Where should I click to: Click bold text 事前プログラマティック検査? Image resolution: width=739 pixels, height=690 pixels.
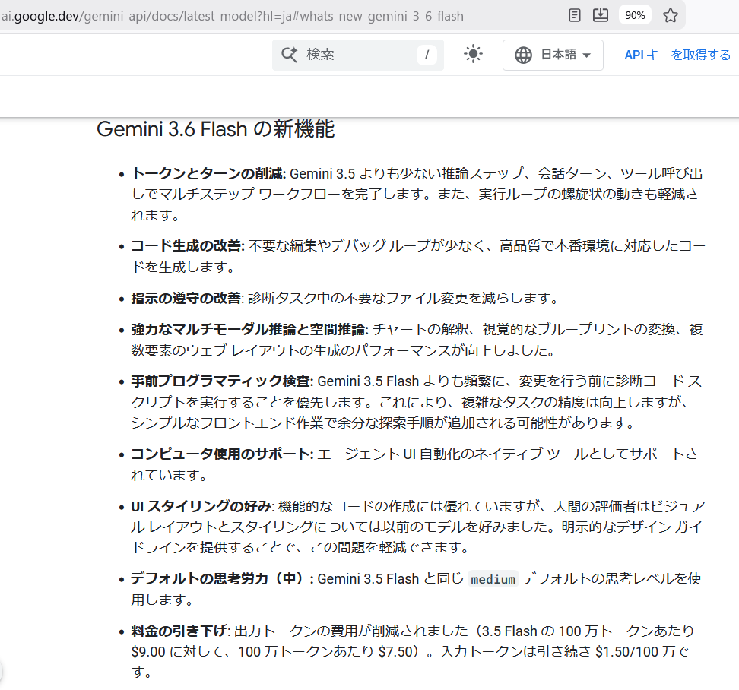[221, 381]
